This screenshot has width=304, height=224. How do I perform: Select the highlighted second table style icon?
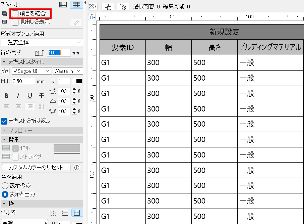(x=76, y=4)
